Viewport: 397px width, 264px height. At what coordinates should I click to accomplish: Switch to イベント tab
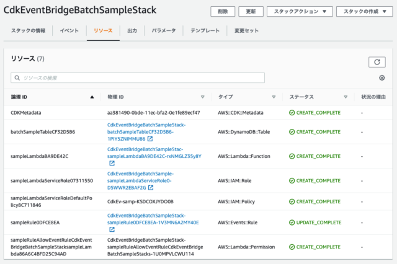[x=69, y=31]
